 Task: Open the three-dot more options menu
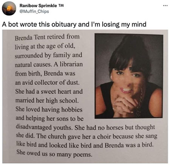tap(165, 6)
